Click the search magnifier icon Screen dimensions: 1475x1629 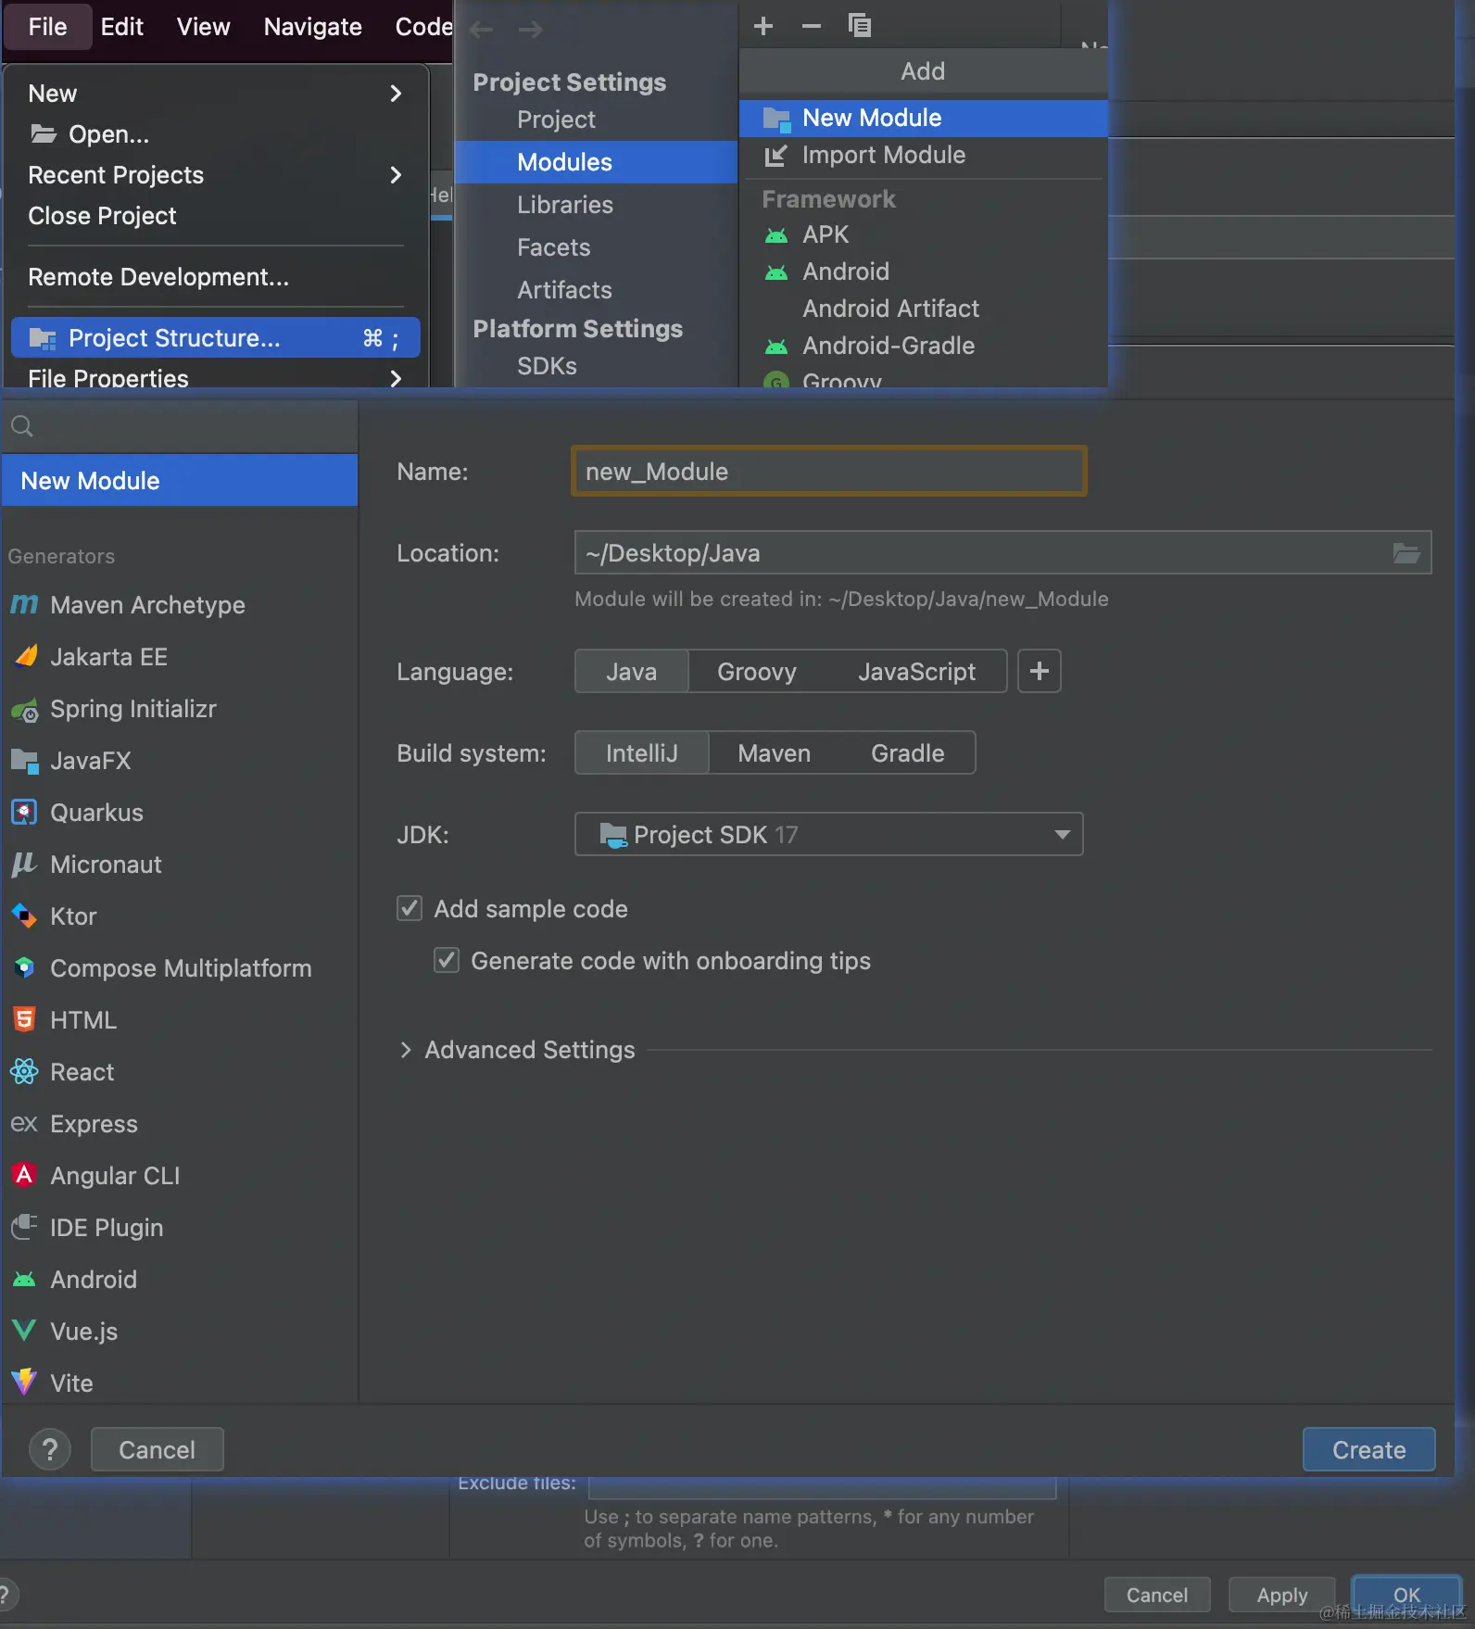coord(22,426)
